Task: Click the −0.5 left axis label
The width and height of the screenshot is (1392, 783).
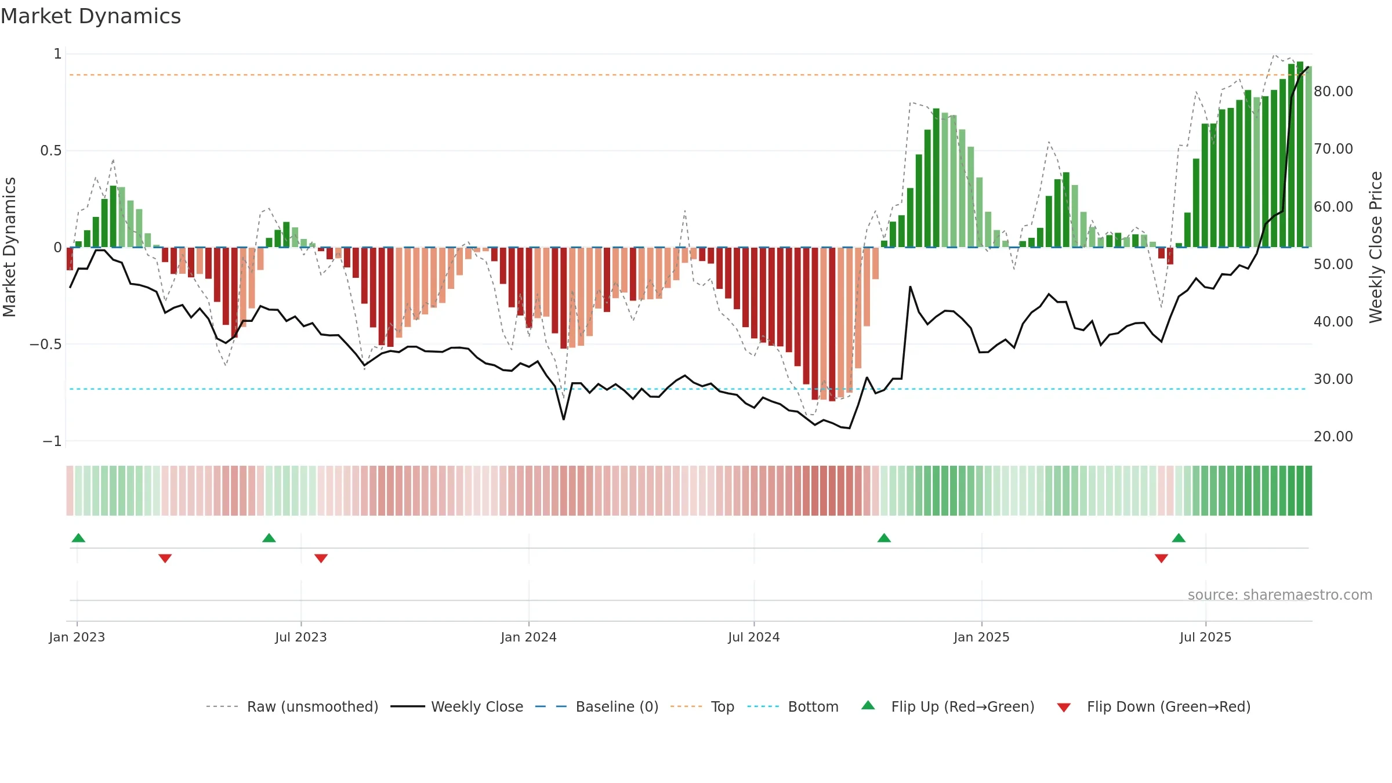Action: (45, 344)
